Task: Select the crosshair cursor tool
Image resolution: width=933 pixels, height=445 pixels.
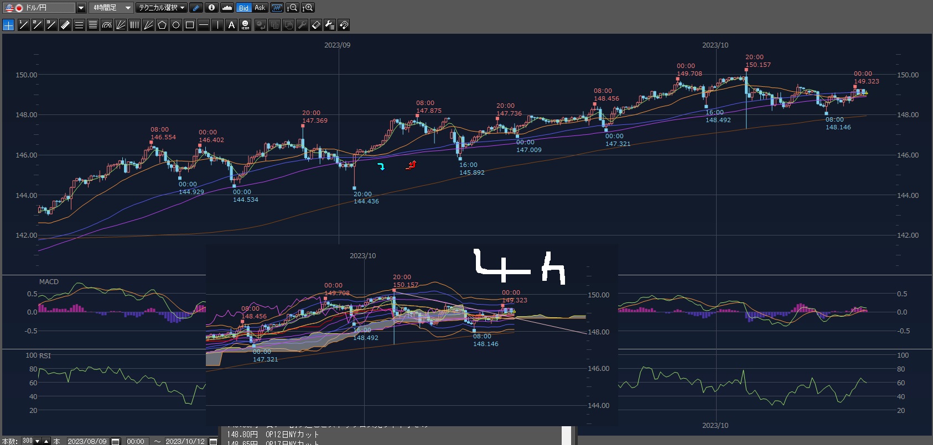Action: [8, 25]
